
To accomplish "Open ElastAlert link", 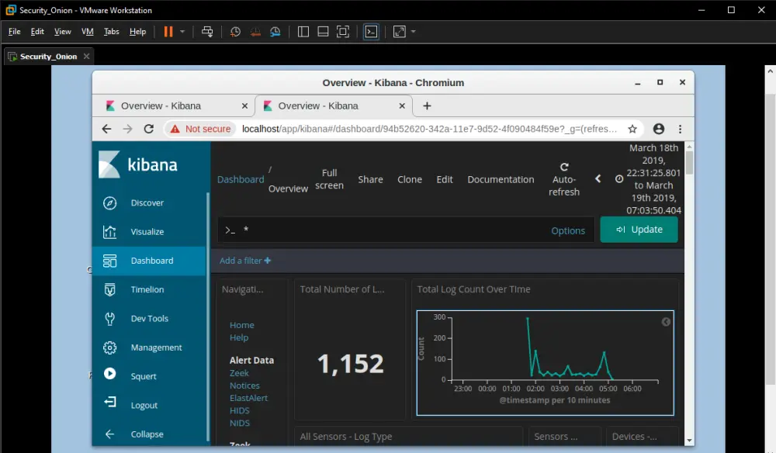I will click(x=248, y=398).
